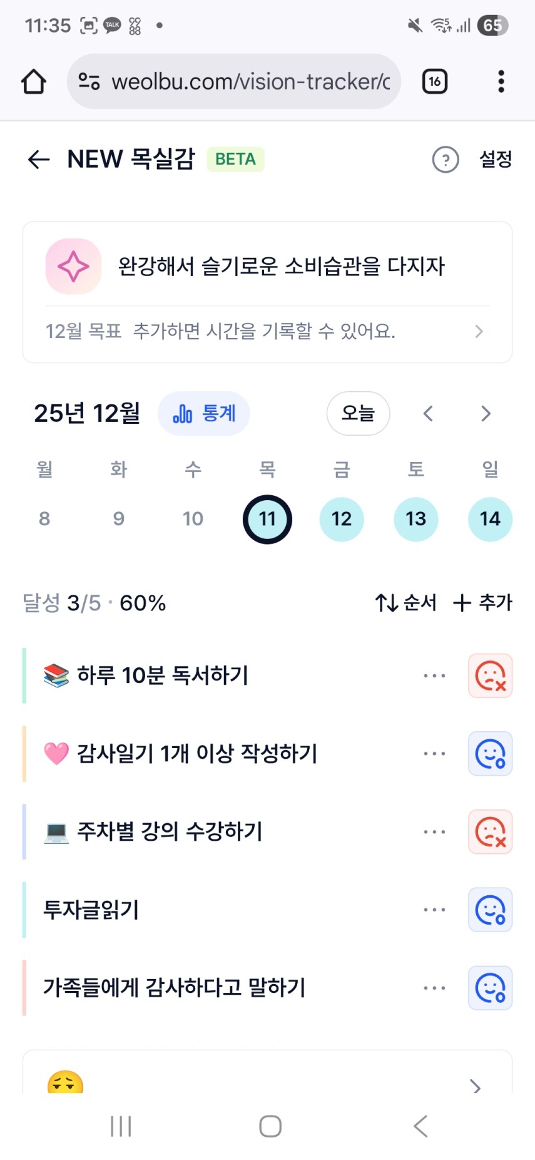Open the question mark help icon

point(446,160)
